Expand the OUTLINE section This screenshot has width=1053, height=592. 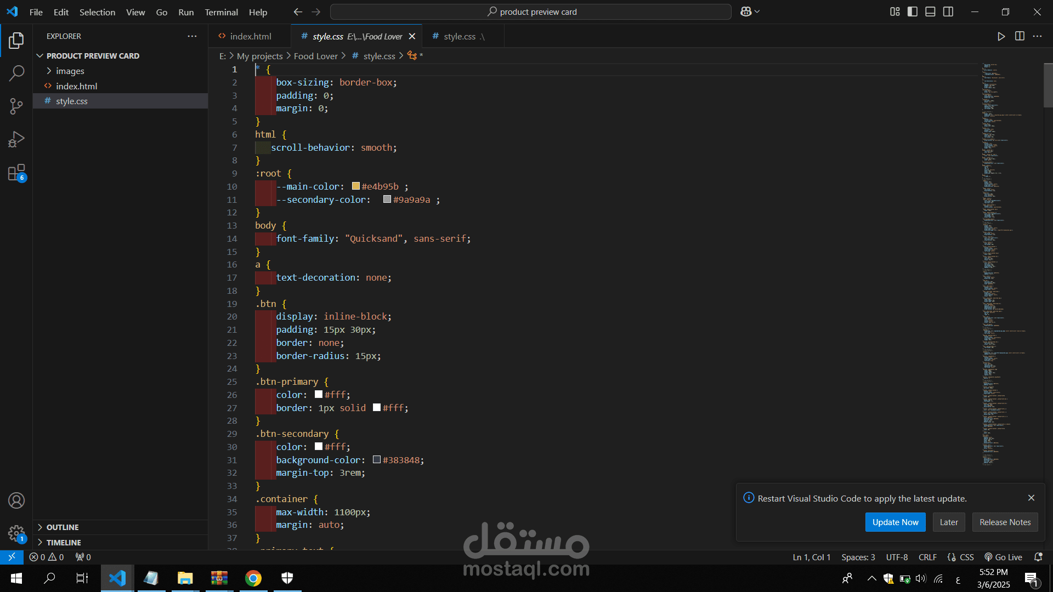(62, 527)
